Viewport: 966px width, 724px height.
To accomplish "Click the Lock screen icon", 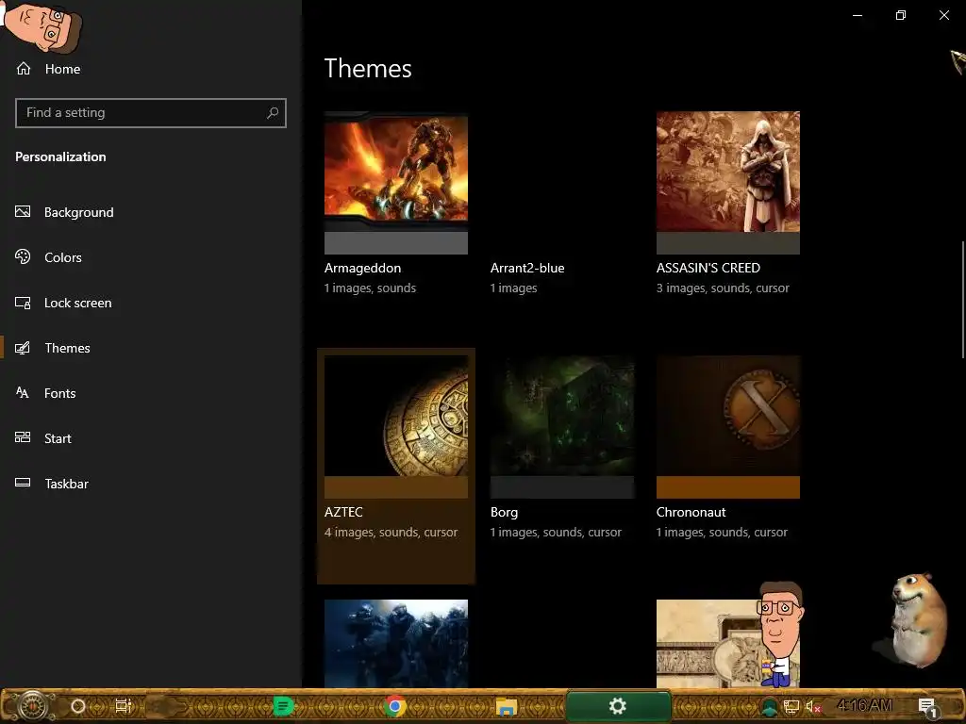I will pyautogui.click(x=23, y=303).
